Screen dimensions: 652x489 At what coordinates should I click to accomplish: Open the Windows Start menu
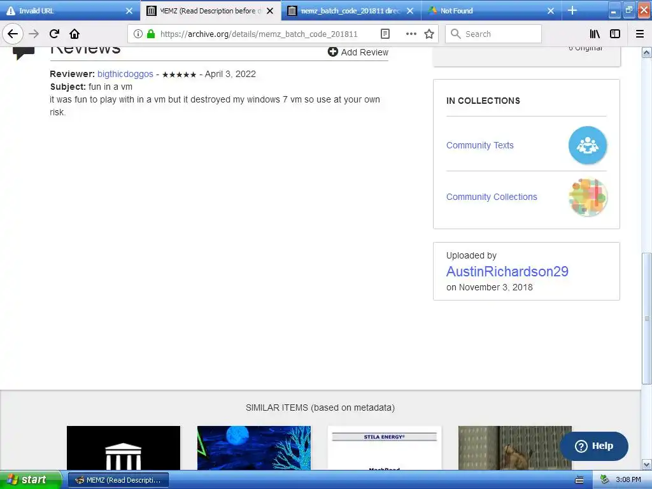pyautogui.click(x=31, y=480)
